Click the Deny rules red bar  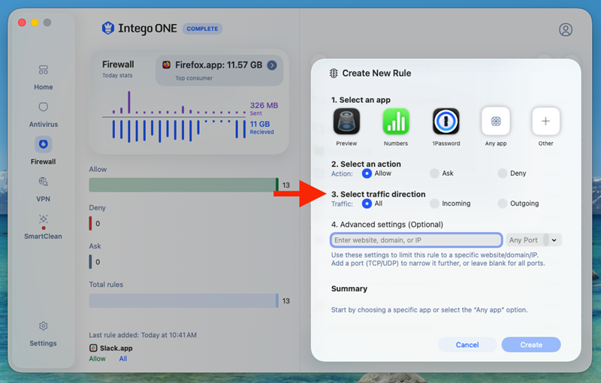click(90, 223)
